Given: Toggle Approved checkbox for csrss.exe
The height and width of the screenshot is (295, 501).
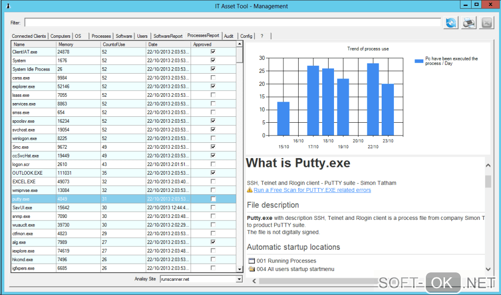Looking at the screenshot, I should 213,78.
